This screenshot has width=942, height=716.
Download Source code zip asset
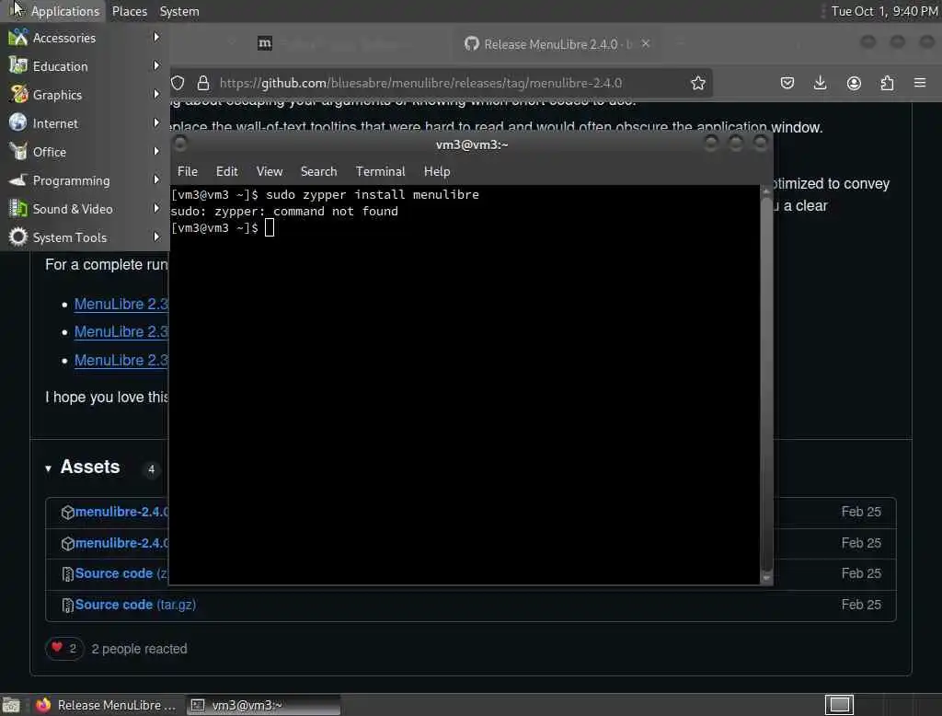[122, 573]
